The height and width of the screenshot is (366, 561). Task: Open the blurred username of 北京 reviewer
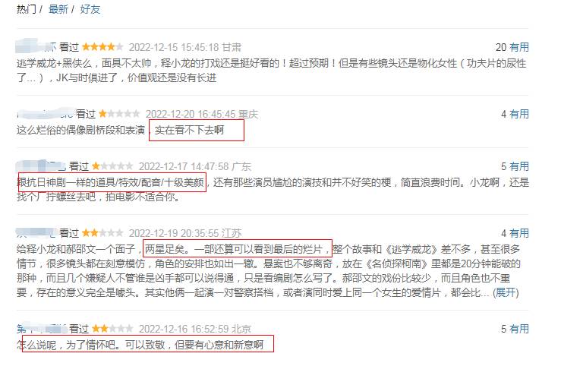(41, 329)
